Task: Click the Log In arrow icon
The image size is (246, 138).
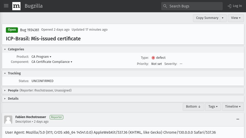Action: [x=229, y=6]
